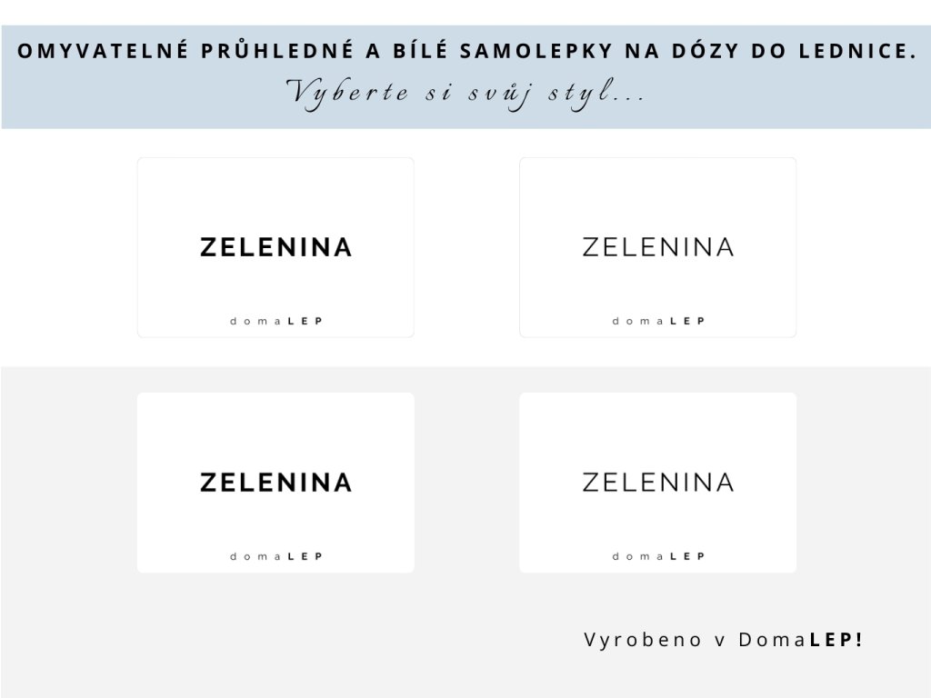The height and width of the screenshot is (698, 931).
Task: Click the word SAMOLEPKY in the heading
Action: (x=536, y=52)
